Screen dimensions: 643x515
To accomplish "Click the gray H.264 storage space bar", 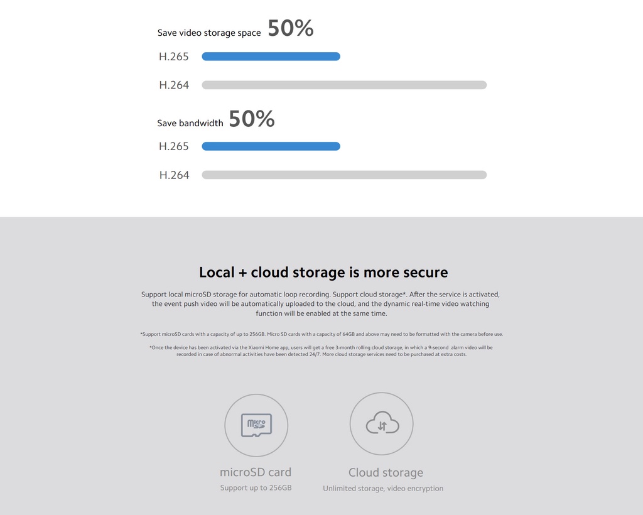I will coord(344,85).
